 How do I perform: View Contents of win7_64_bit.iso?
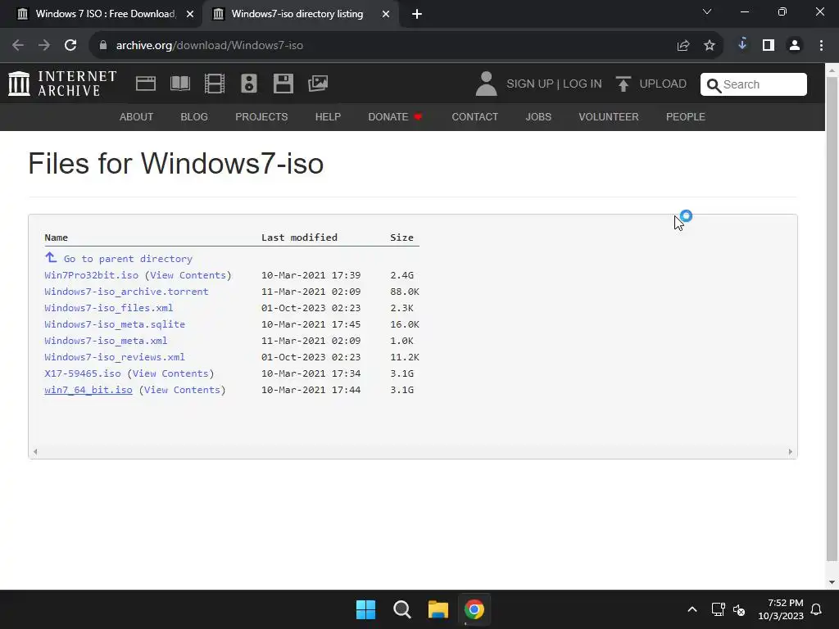pyautogui.click(x=182, y=390)
